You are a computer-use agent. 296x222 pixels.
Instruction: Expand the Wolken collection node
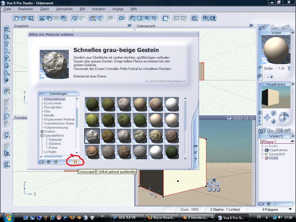click(x=42, y=132)
